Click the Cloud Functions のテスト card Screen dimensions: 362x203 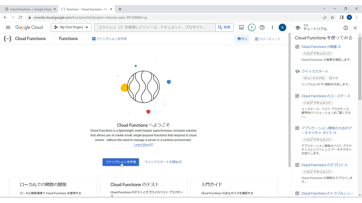click(144, 187)
